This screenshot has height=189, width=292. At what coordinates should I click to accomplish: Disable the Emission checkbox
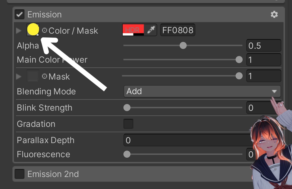(x=20, y=14)
